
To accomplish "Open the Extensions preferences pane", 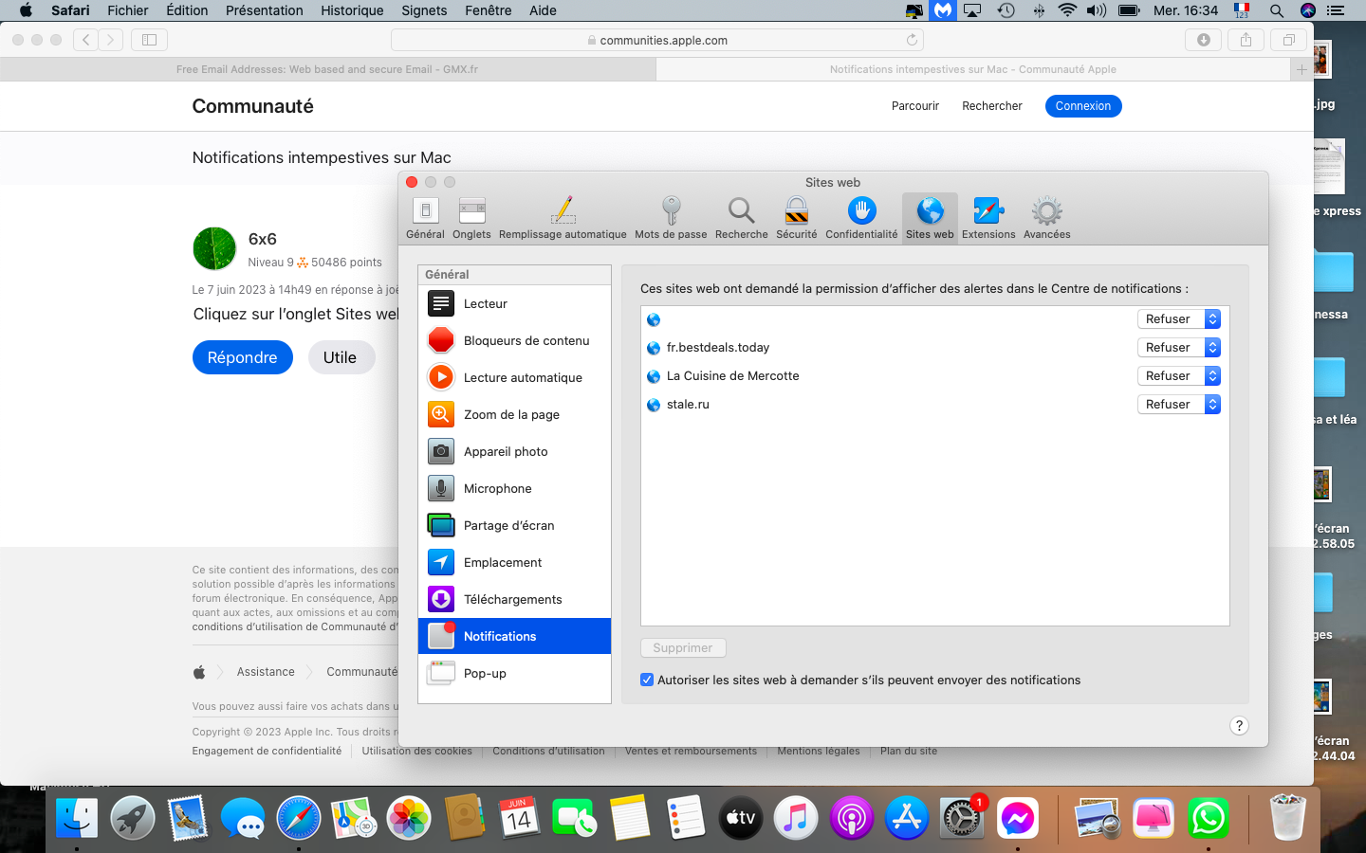I will (988, 218).
